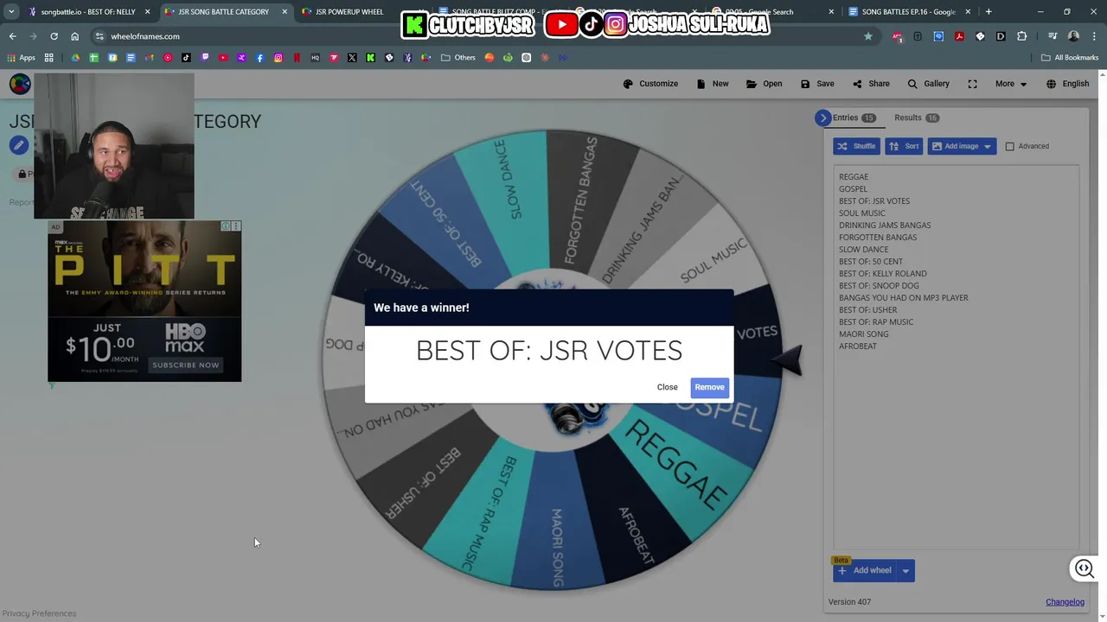Switch to the Results tab
Screen dimensions: 1107x622
916,117
